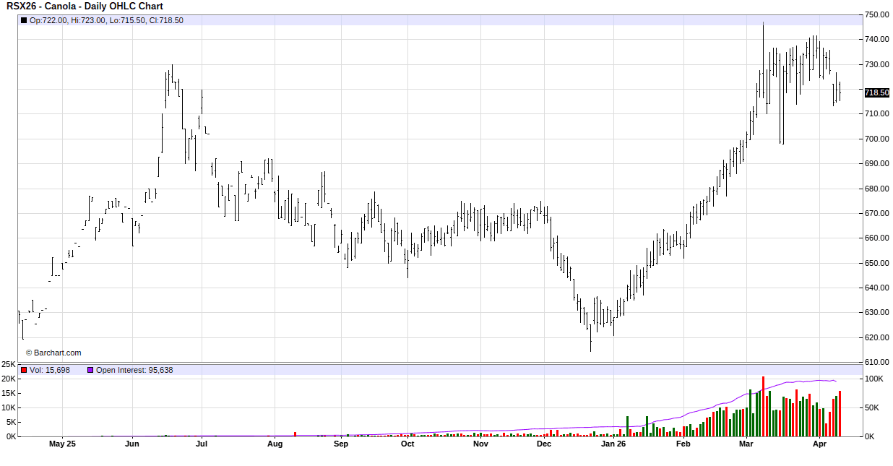This screenshot has width=893, height=466.
Task: Open the Barchart.com copyright link
Action: [53, 353]
